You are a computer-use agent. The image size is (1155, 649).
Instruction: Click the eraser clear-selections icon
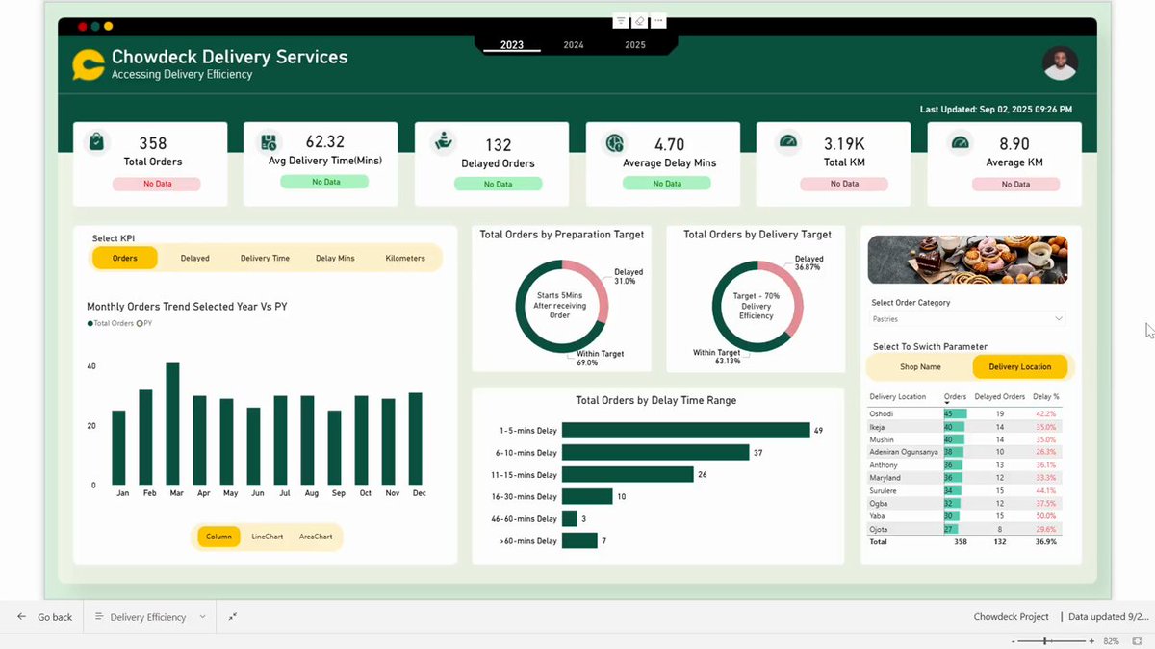[x=639, y=20]
